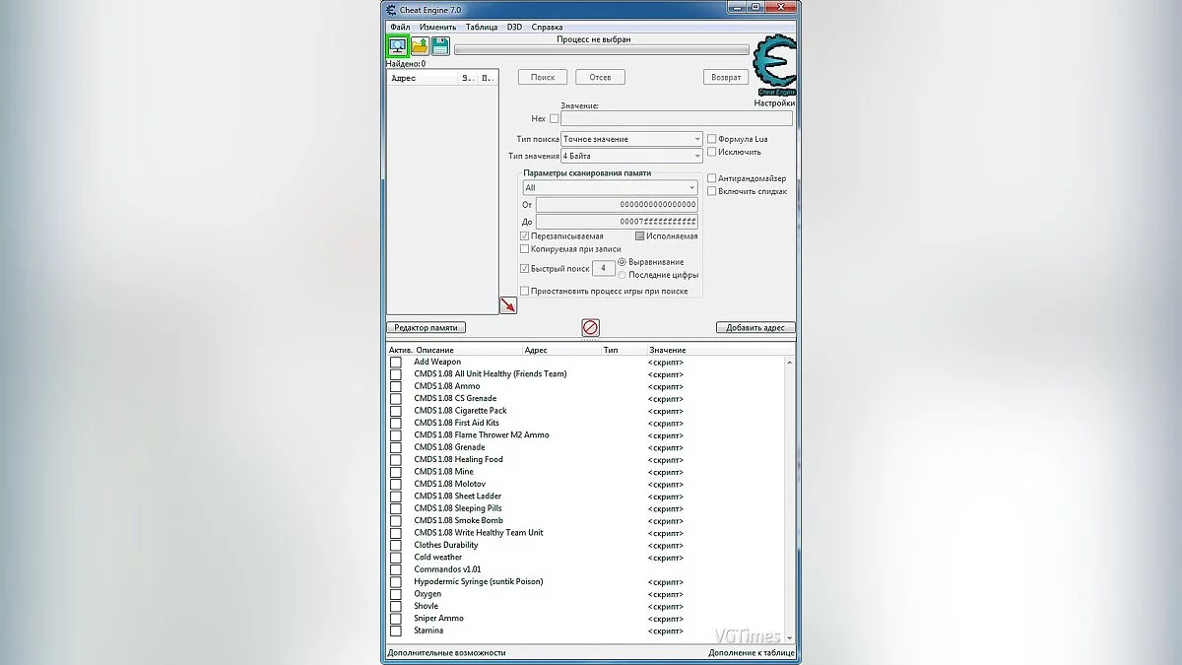Open memory region dropdown showing All

pyautogui.click(x=610, y=187)
